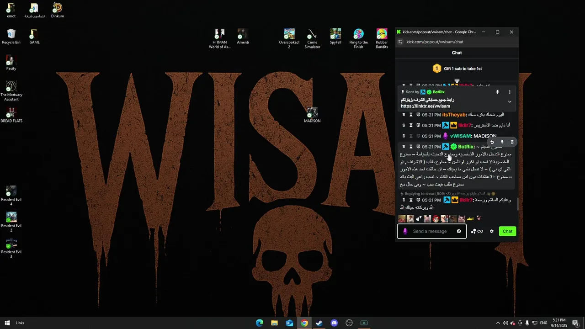Open the MADiSON desktop shortcut

(x=312, y=115)
